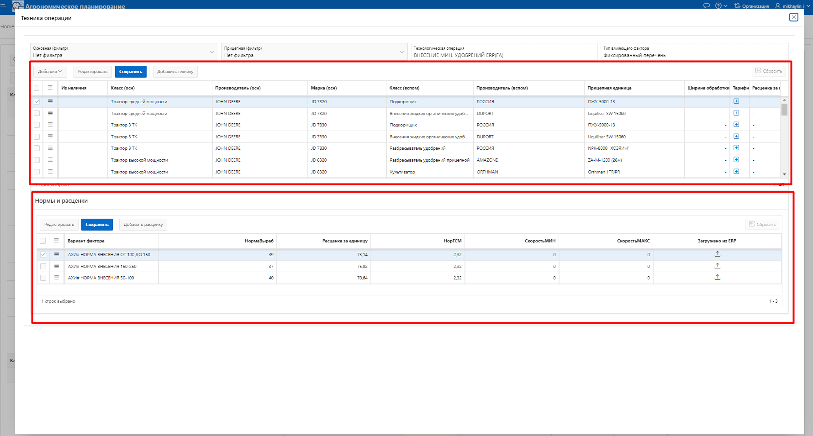Tick checkbox for НОРМА ВНЕСЕНИЯ 50-100 row
This screenshot has width=813, height=436.
click(43, 278)
